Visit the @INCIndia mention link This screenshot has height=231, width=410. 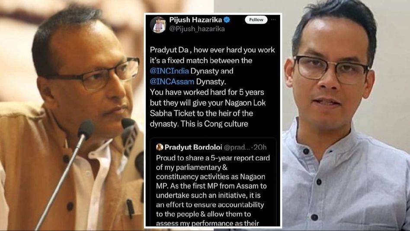pos(169,71)
